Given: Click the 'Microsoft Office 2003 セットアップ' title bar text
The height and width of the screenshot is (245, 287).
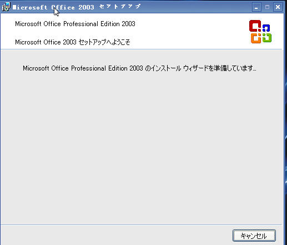Looking at the screenshot, I should tap(77, 7).
